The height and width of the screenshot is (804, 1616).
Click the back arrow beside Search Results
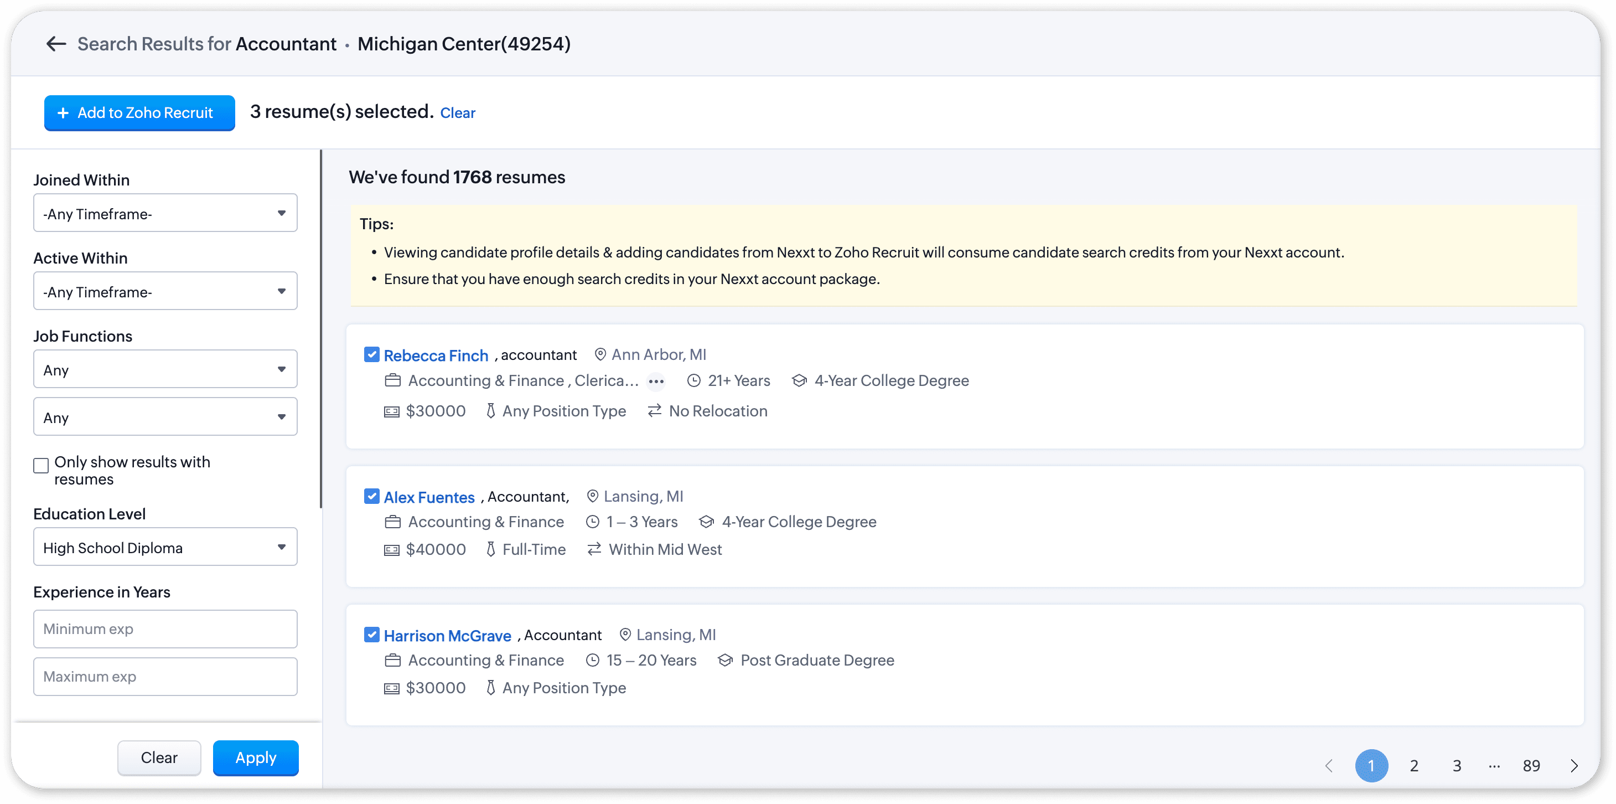click(56, 44)
